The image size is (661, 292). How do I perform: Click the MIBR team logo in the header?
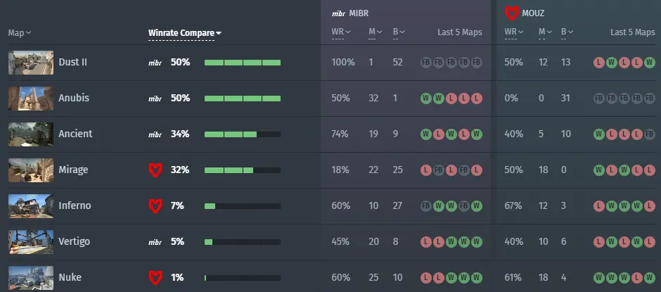tap(338, 13)
